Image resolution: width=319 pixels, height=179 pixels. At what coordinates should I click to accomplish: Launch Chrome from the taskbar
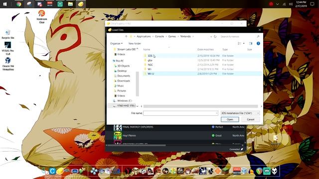coord(19,4)
